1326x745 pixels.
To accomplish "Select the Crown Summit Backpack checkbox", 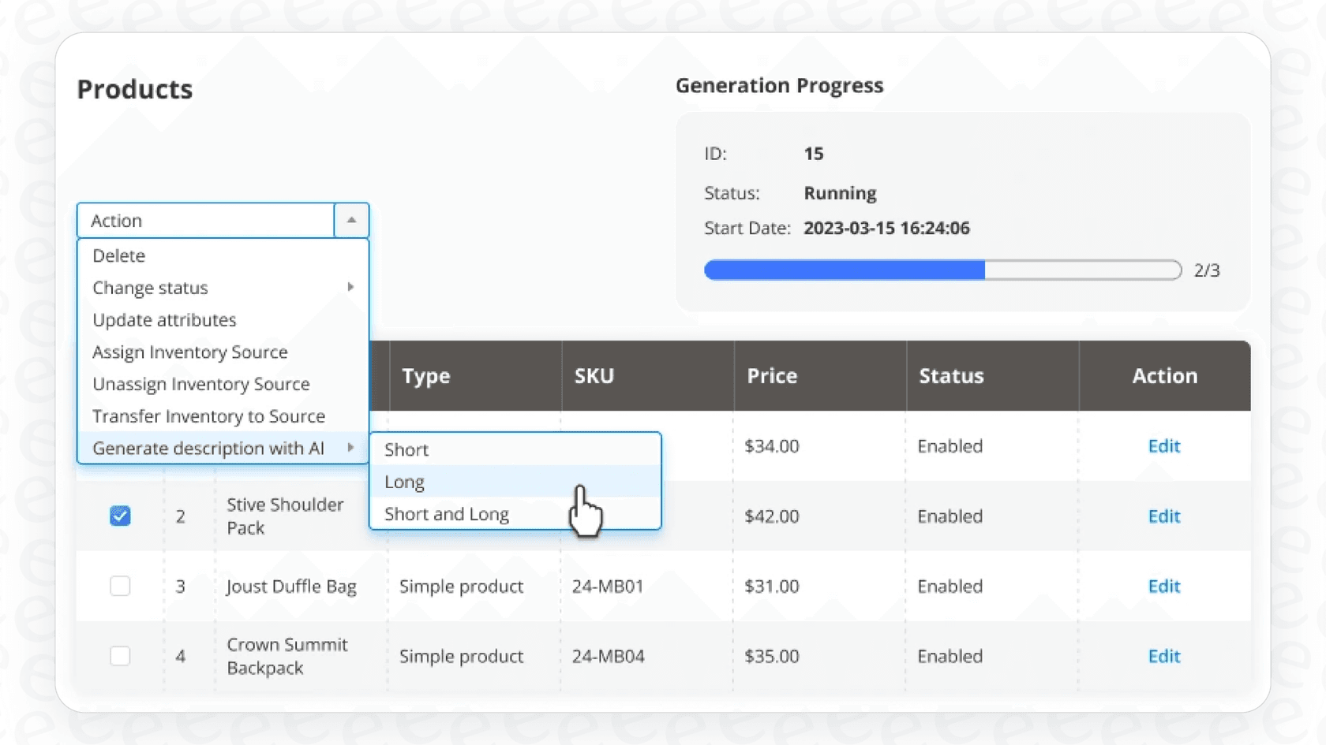I will pyautogui.click(x=120, y=655).
